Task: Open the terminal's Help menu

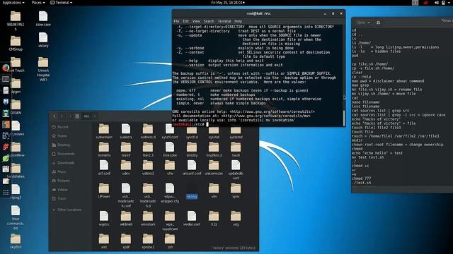Action: coord(238,21)
